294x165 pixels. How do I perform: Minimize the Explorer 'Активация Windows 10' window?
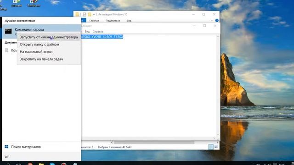point(193,14)
